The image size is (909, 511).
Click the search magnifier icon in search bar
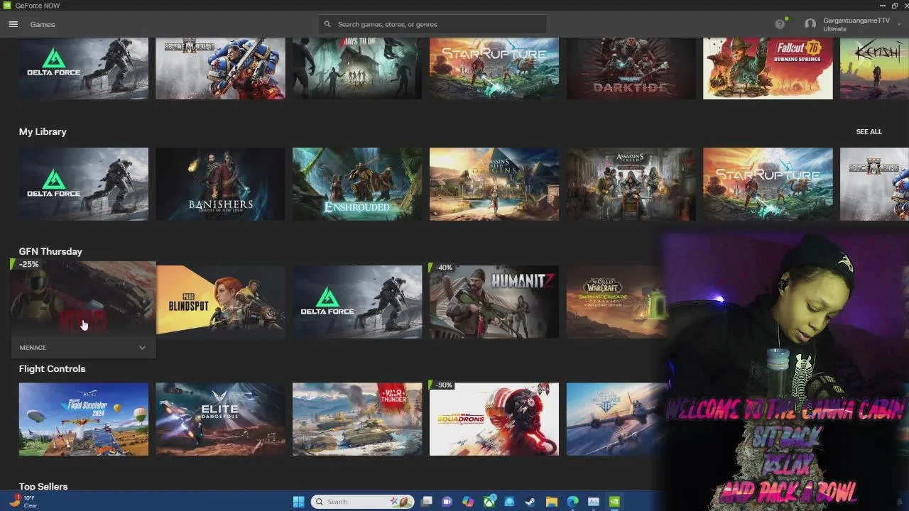point(327,24)
